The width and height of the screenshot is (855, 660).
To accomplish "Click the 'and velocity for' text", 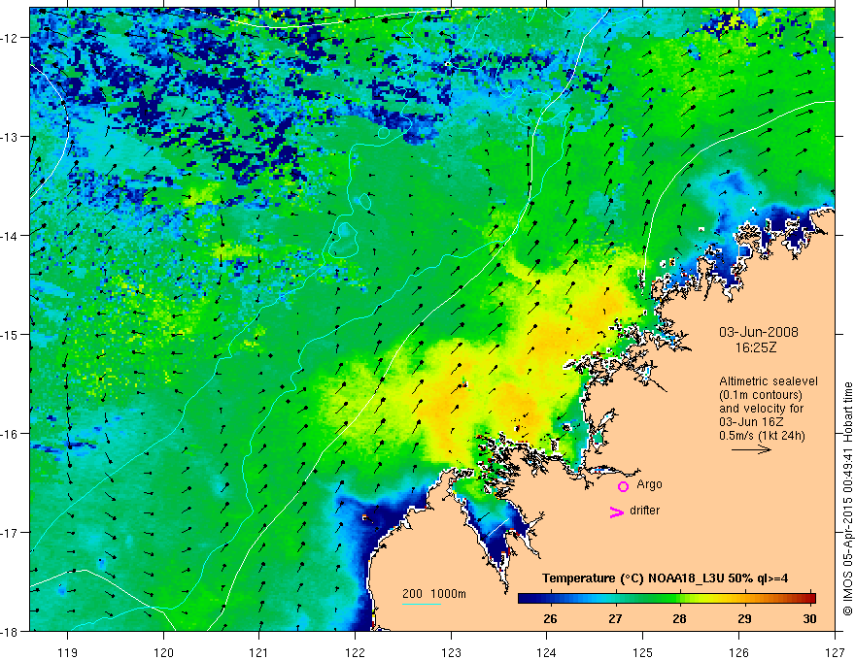I will (x=761, y=409).
